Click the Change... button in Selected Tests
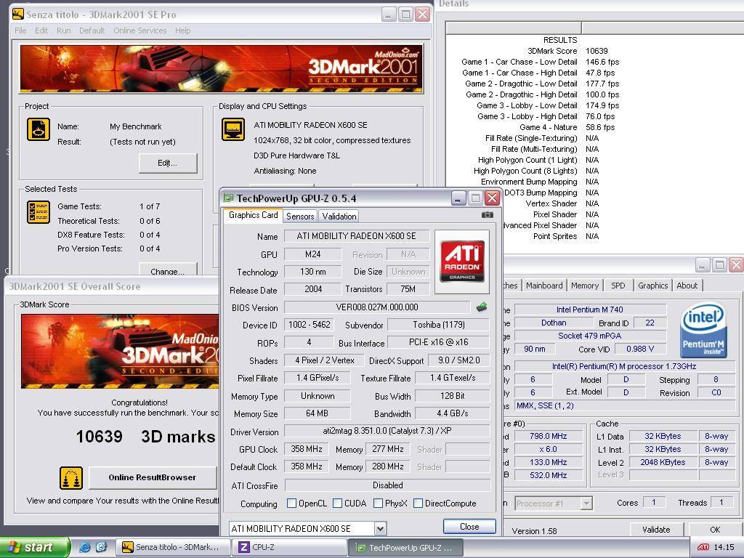Viewport: 744px width, 558px height. tap(168, 269)
